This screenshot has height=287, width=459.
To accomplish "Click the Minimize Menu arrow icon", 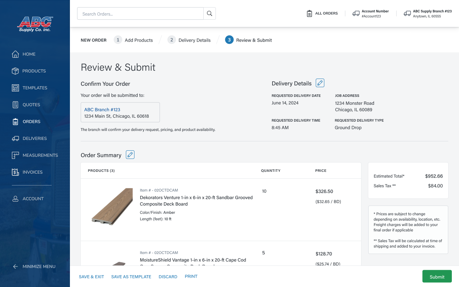I will [15, 267].
